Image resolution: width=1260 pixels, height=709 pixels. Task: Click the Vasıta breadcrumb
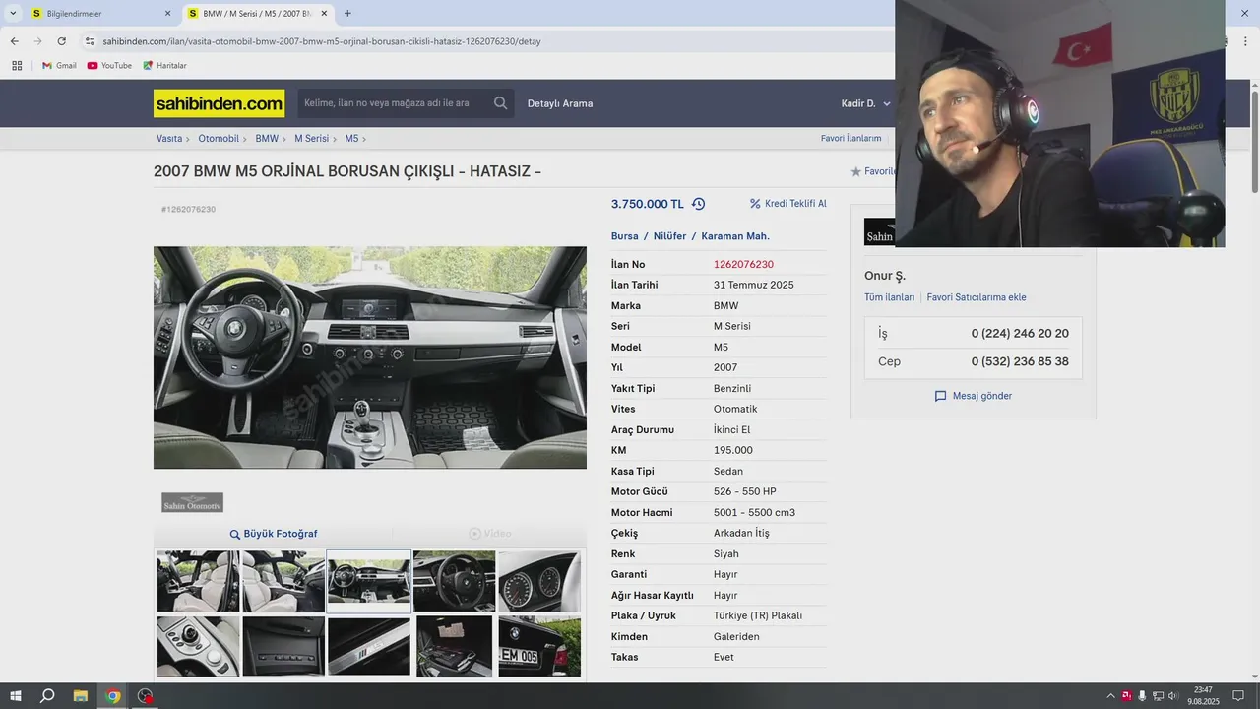tap(169, 139)
